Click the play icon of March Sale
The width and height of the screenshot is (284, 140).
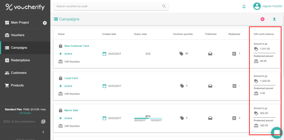tap(61, 118)
